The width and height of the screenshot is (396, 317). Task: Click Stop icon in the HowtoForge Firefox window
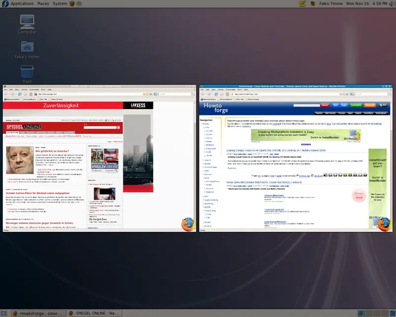(222, 94)
